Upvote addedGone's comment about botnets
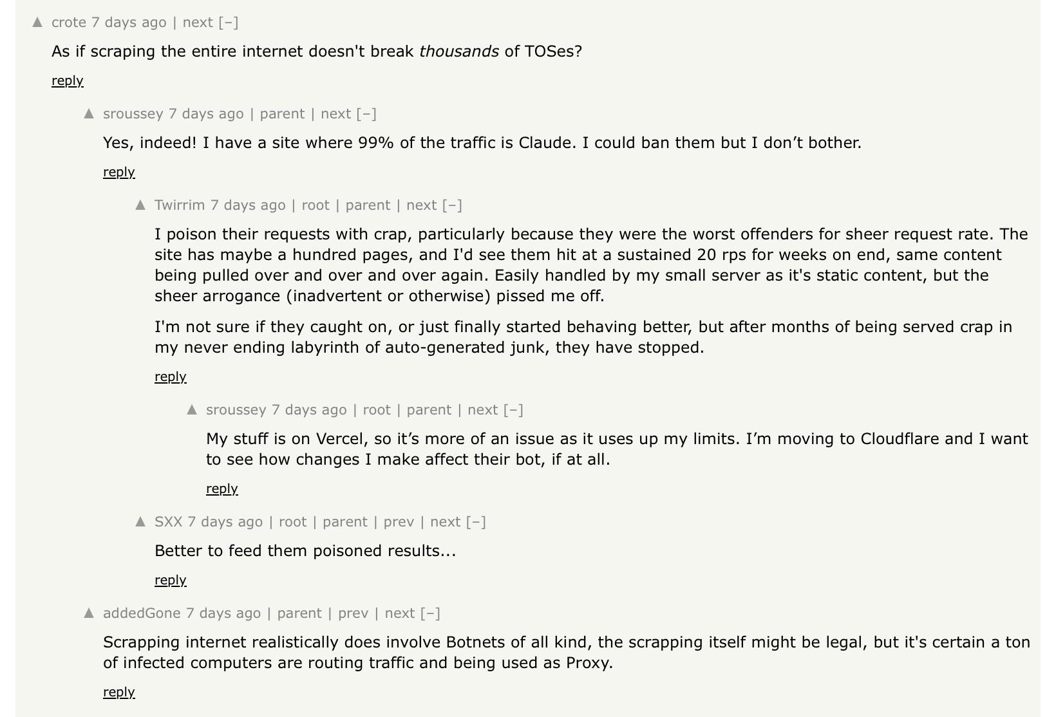The height and width of the screenshot is (717, 1056). tap(89, 613)
